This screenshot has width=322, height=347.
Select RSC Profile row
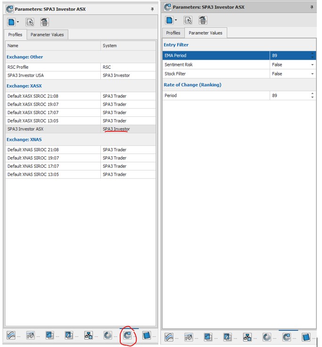pyautogui.click(x=81, y=67)
